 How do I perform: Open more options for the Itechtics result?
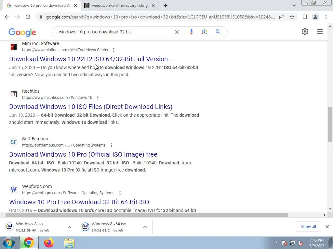click(x=98, y=98)
